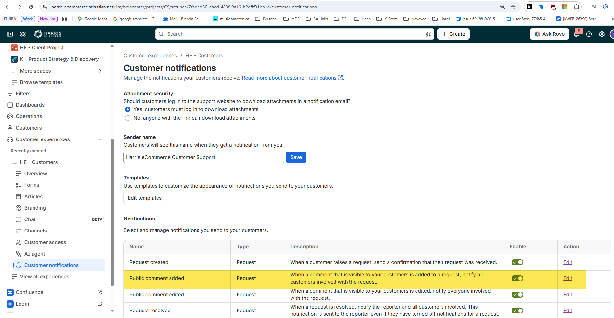This screenshot has height=318, width=614.
Task: Toggle Request resolved notification switch
Action: [517, 311]
